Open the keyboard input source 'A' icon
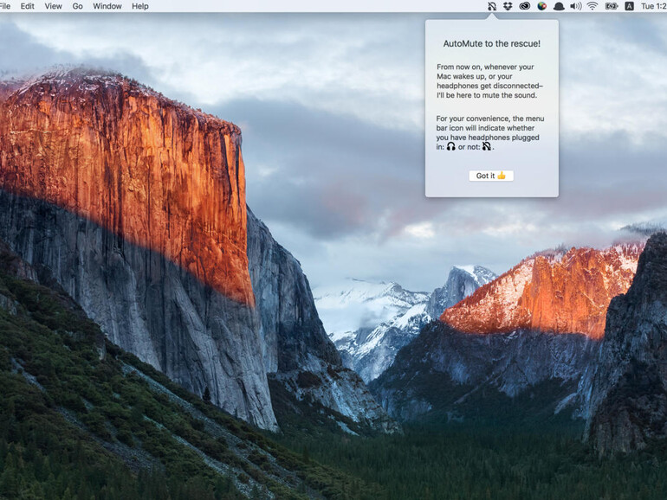The width and height of the screenshot is (667, 500). pos(629,6)
